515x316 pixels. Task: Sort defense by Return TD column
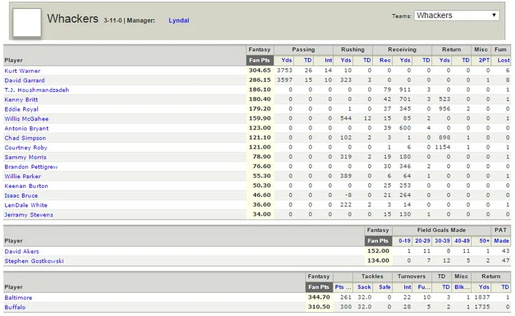coord(505,287)
